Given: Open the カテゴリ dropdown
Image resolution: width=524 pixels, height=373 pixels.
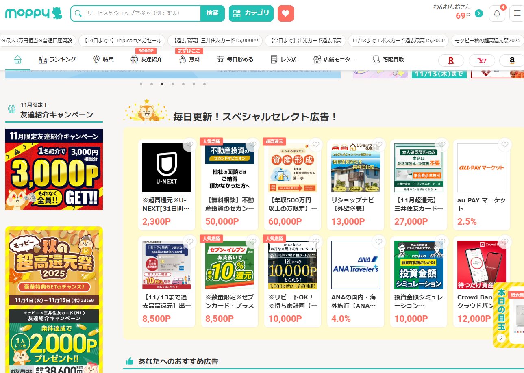Looking at the screenshot, I should (251, 13).
